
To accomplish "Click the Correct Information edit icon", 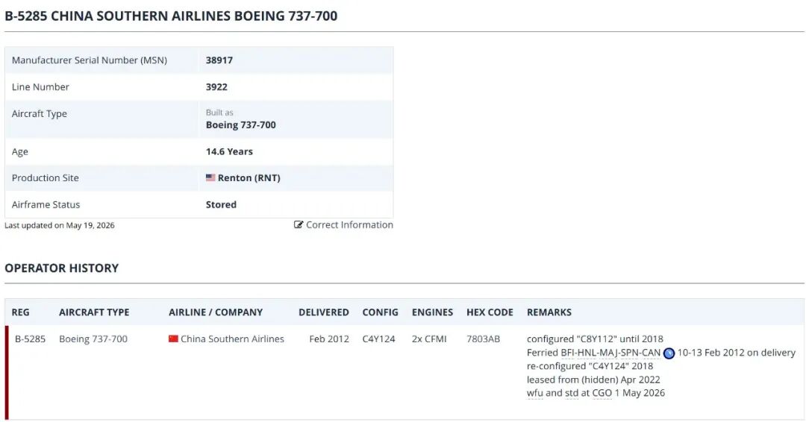I will [x=298, y=225].
